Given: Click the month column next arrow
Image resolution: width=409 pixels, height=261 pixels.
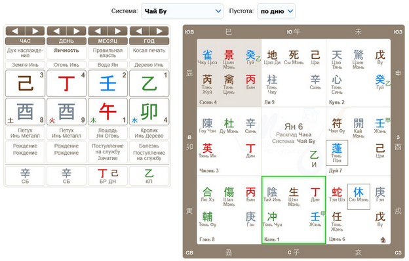Looking at the screenshot, I should [117, 31].
